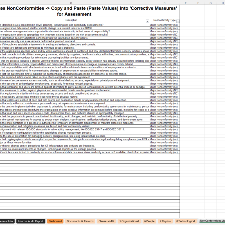Open the 8.Technological sheet tab

click(185, 221)
